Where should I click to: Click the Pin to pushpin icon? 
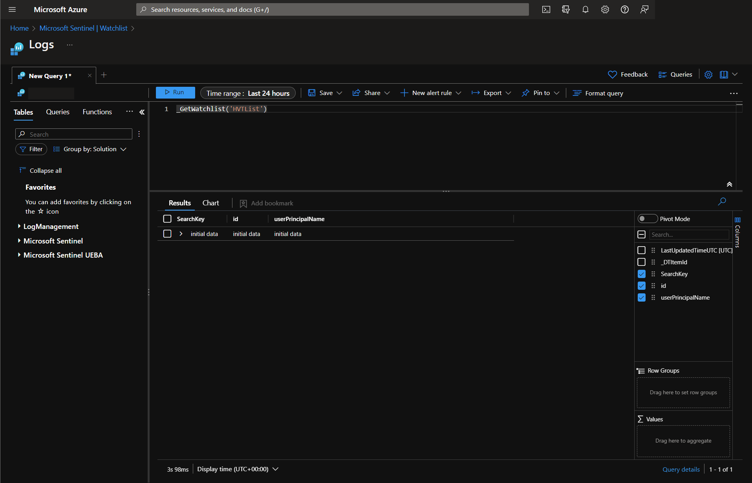(x=525, y=93)
